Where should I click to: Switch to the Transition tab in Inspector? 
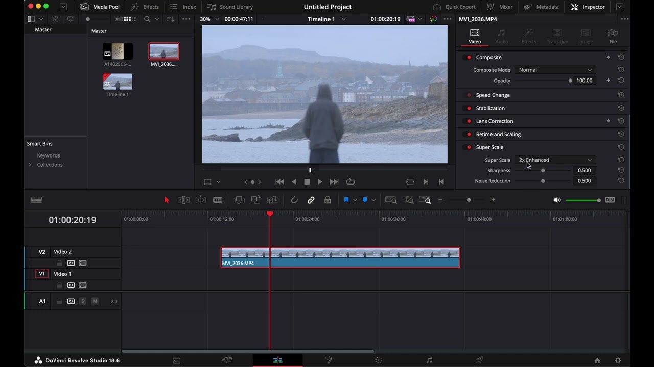coord(557,36)
